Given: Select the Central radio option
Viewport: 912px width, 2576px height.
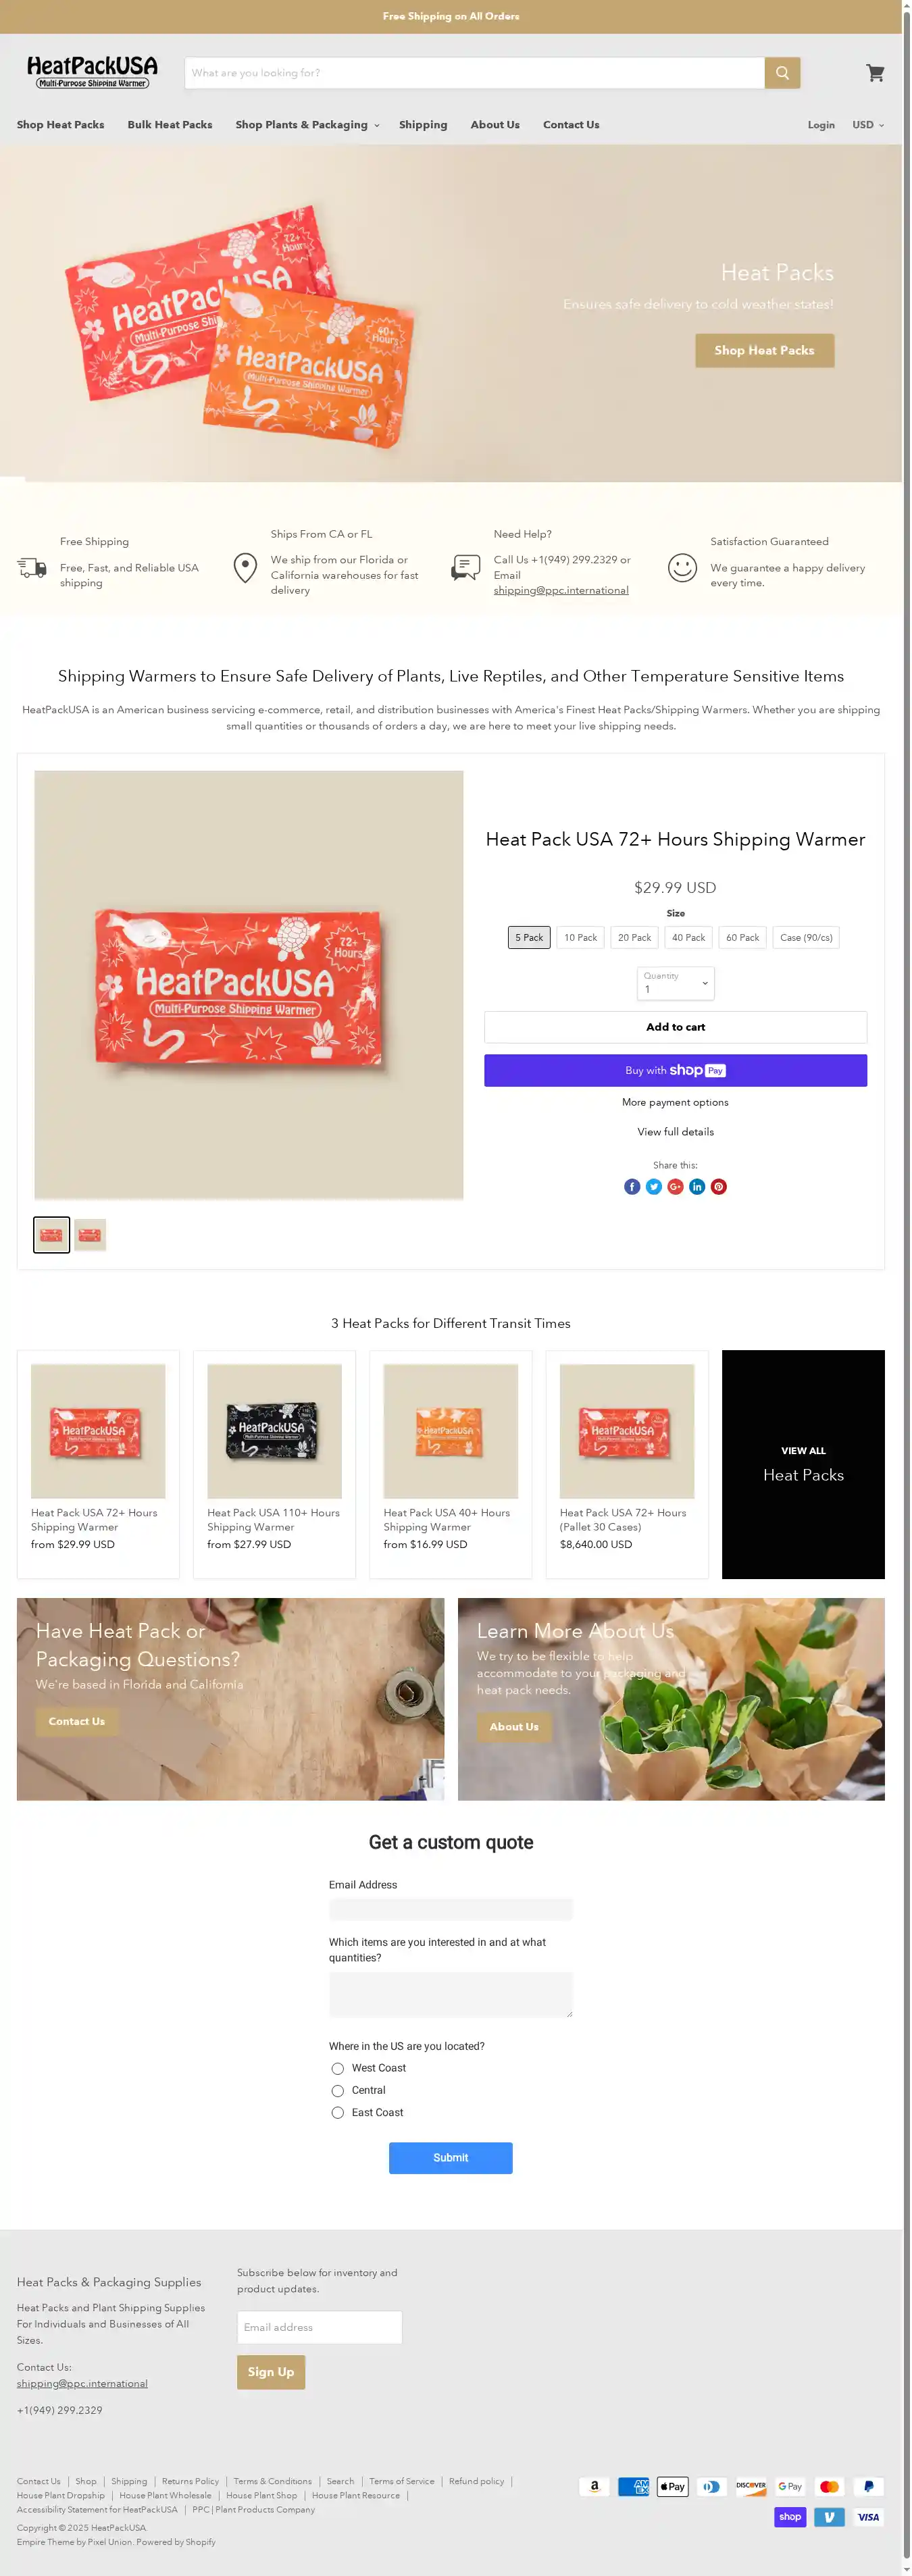Looking at the screenshot, I should pyautogui.click(x=338, y=2091).
